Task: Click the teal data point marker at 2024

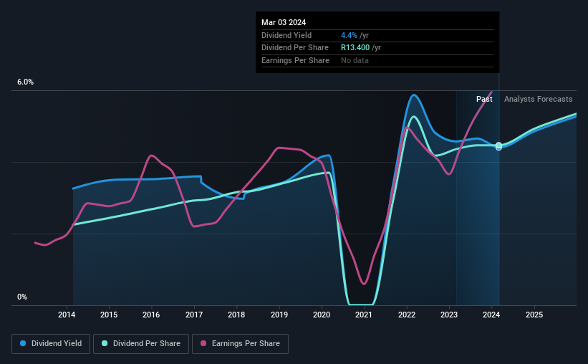Action: click(498, 145)
